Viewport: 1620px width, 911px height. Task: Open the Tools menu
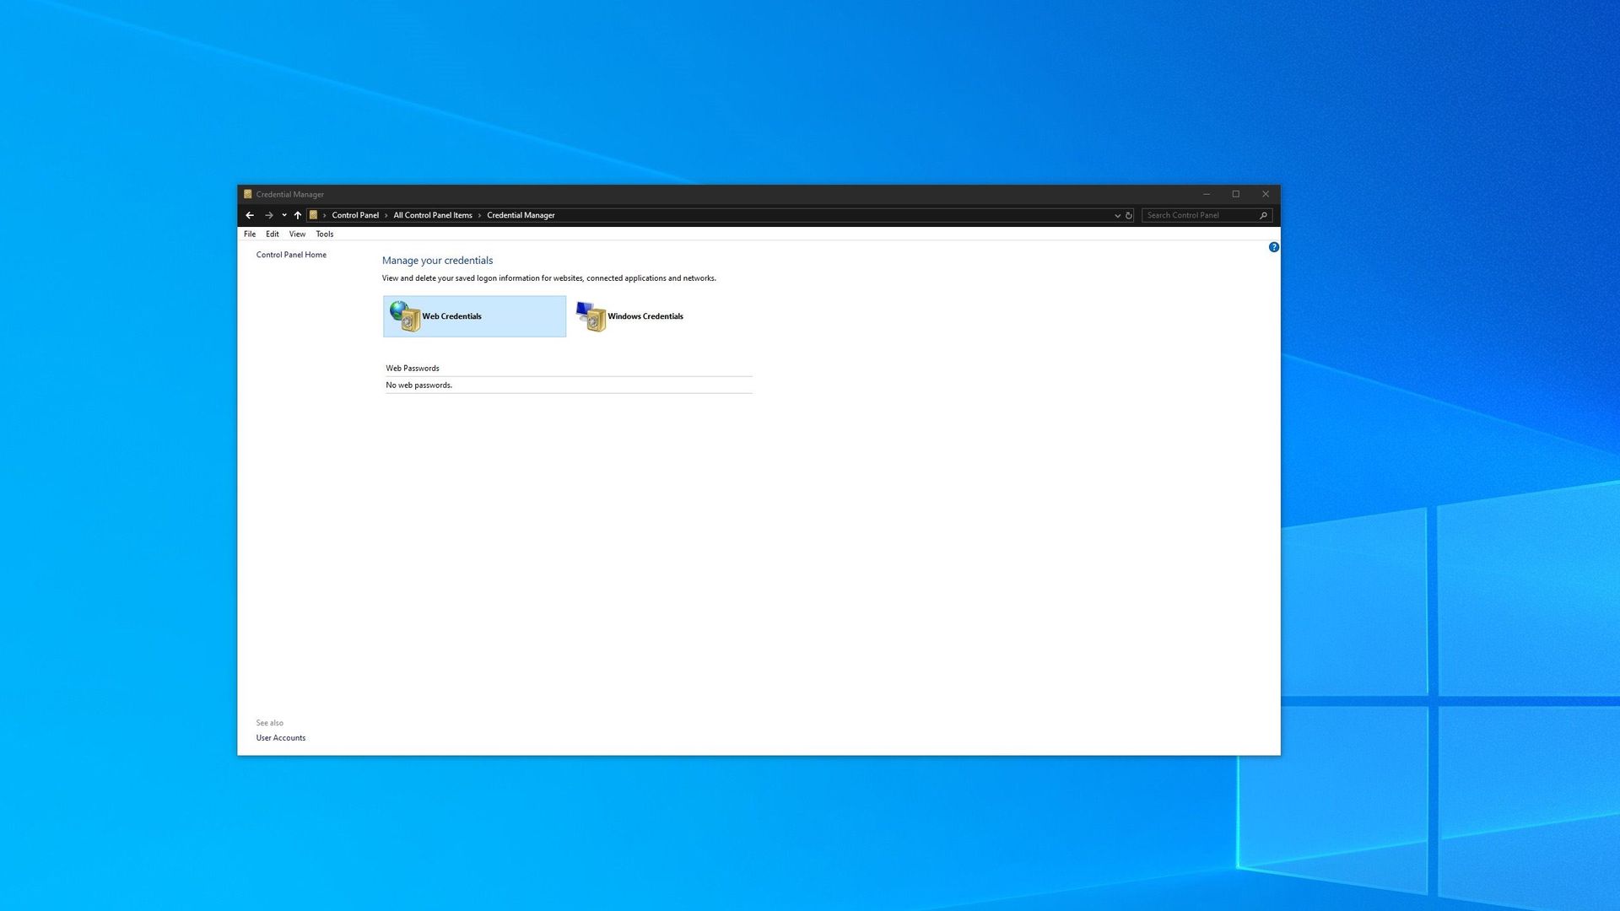[324, 234]
